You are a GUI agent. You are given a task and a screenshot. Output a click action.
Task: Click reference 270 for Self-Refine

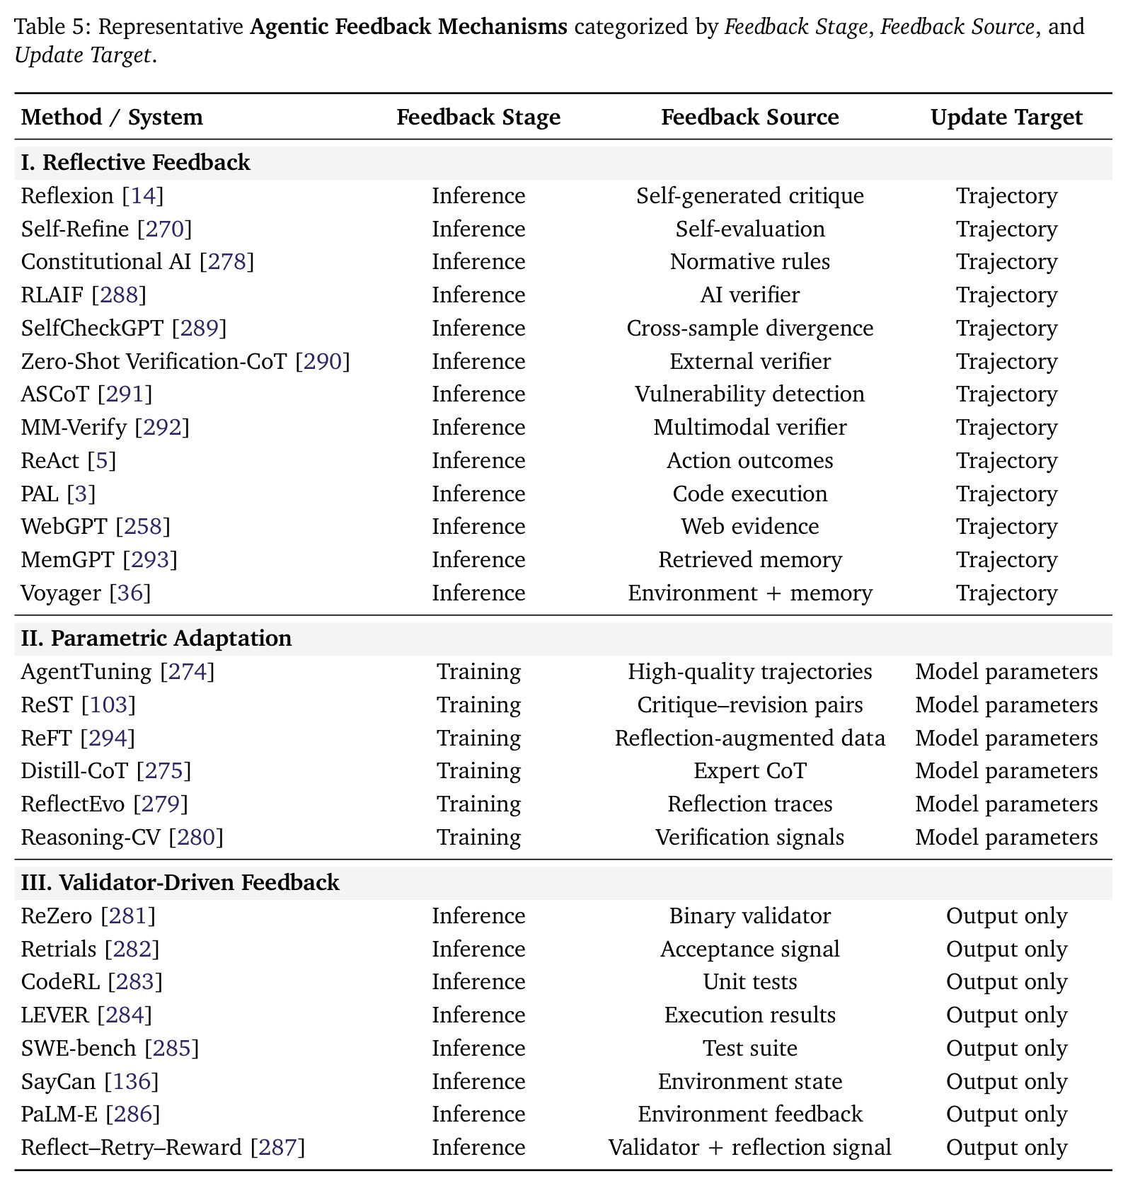(x=165, y=229)
